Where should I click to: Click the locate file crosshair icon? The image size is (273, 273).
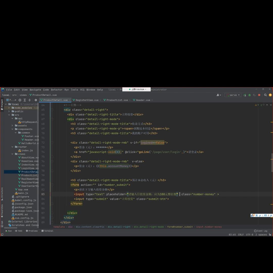[20, 100]
